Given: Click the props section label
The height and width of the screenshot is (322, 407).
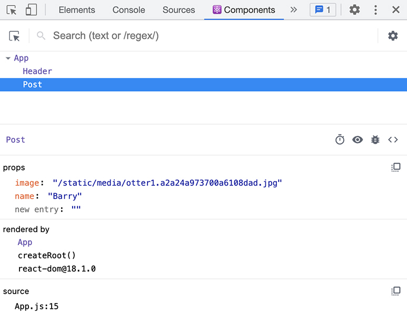Looking at the screenshot, I should (14, 168).
